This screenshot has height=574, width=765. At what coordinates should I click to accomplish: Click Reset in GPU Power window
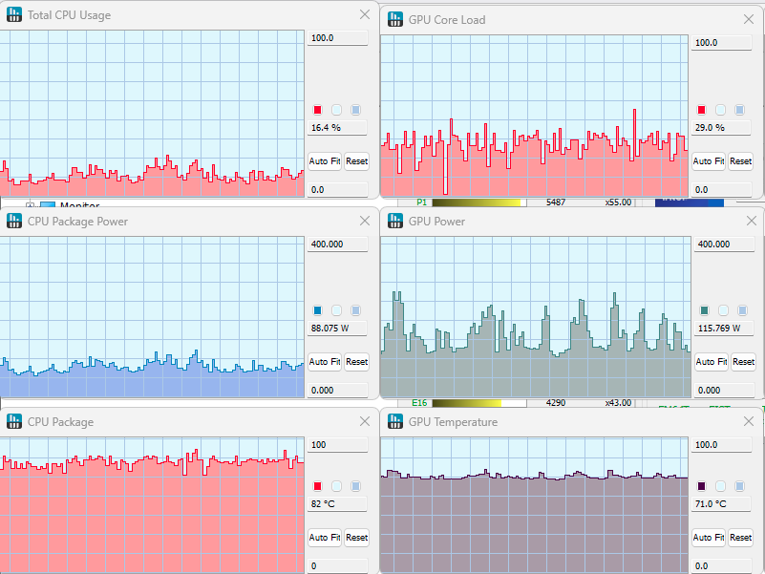click(743, 362)
